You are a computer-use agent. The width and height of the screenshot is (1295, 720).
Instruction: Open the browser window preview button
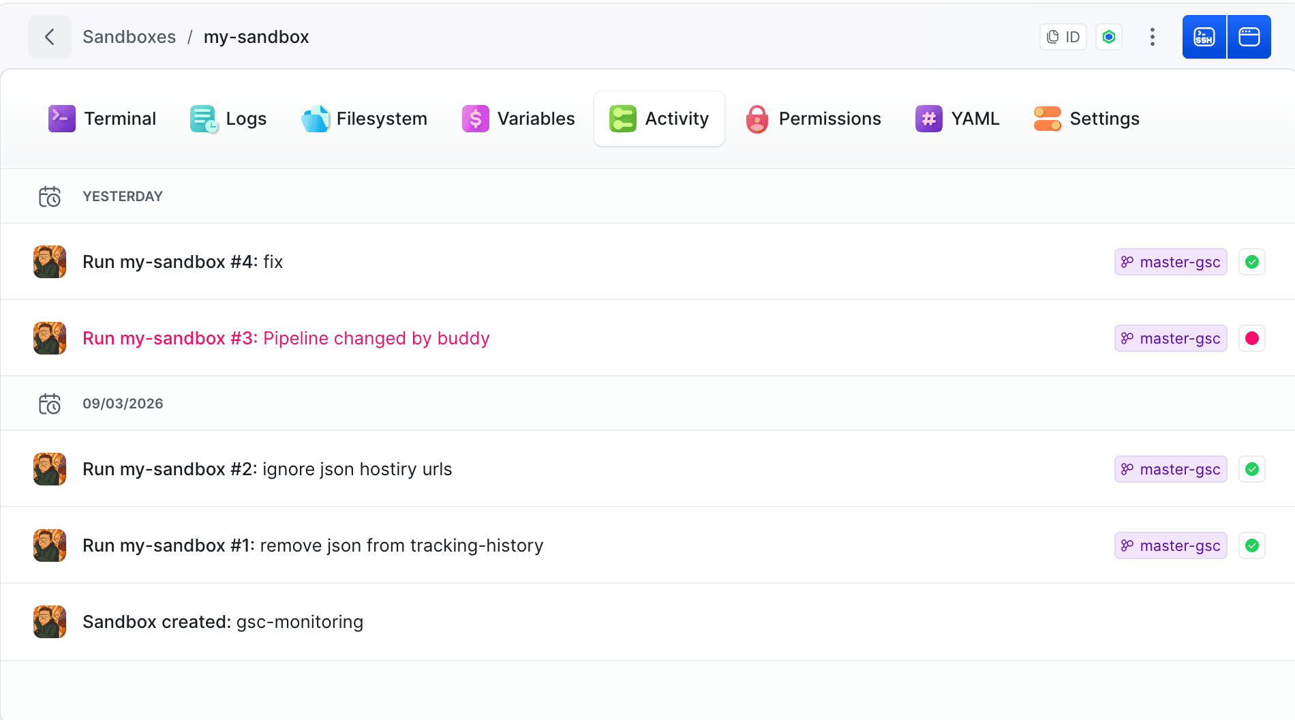1249,37
